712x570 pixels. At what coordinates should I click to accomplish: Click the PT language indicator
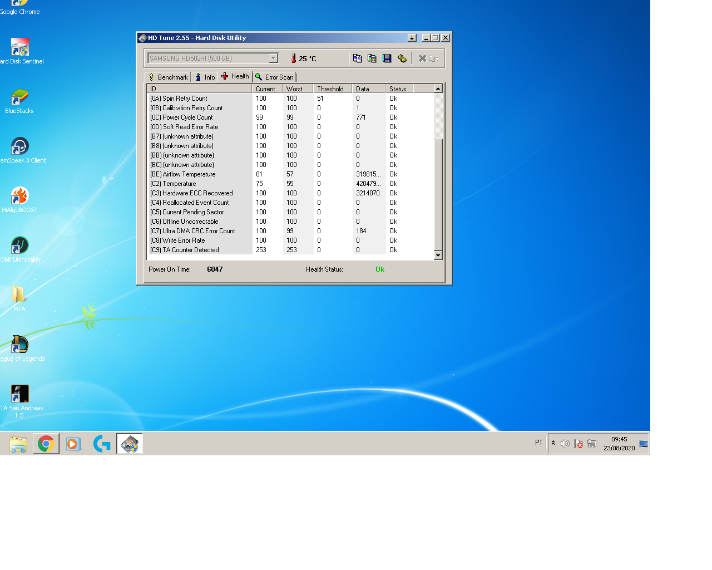[x=538, y=443]
